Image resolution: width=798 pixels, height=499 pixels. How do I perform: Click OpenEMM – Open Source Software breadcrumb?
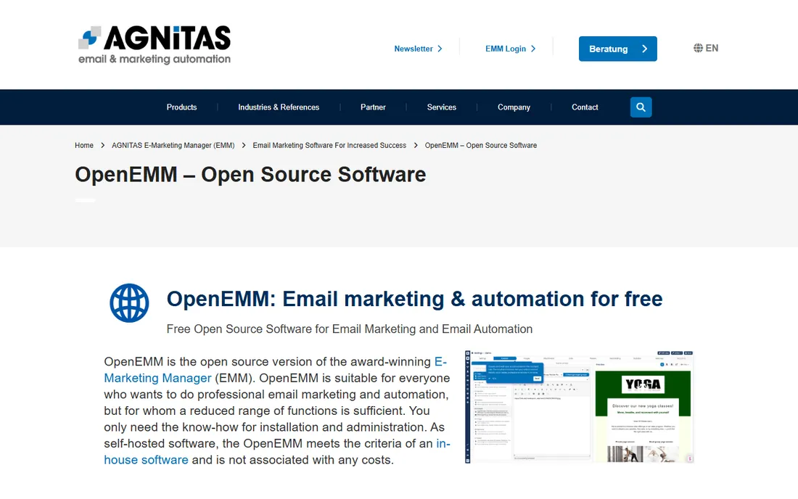click(481, 146)
